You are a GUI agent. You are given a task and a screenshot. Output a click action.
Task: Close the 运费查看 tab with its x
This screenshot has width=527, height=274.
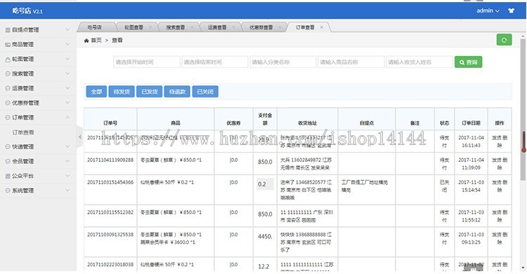coord(233,27)
